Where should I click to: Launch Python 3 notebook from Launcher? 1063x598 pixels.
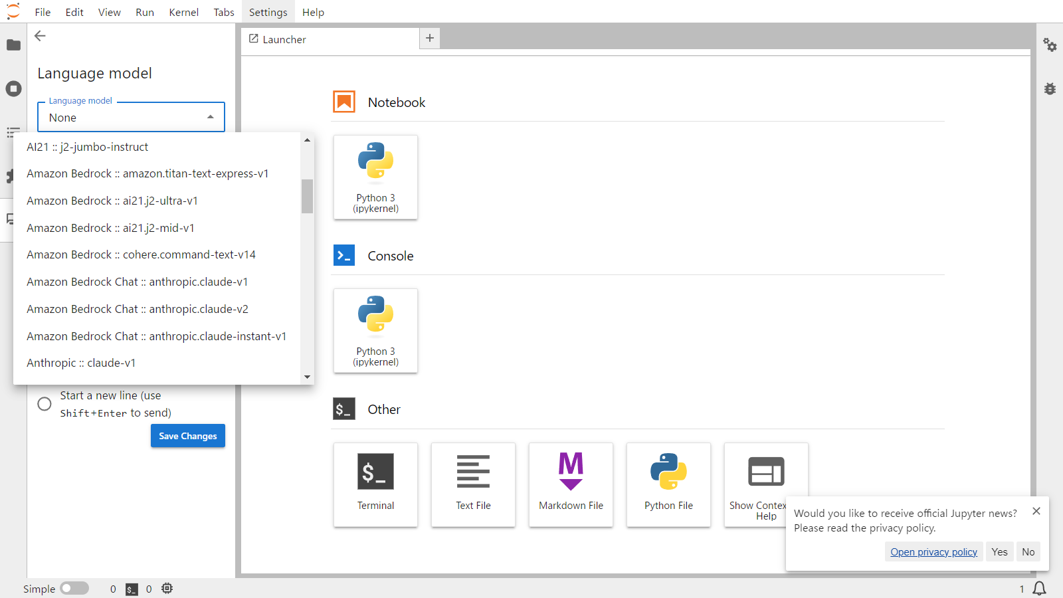tap(375, 177)
